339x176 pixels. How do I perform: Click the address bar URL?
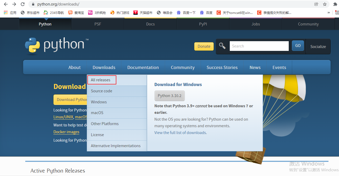click(58, 4)
